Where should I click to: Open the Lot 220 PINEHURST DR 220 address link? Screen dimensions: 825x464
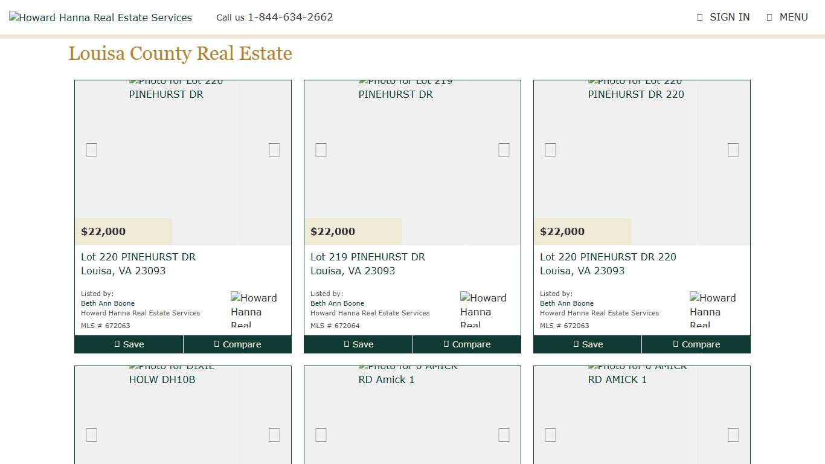pos(608,263)
